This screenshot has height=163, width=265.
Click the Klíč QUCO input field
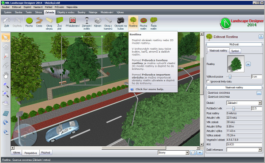244,144
